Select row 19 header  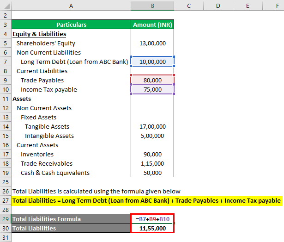tap(6, 173)
